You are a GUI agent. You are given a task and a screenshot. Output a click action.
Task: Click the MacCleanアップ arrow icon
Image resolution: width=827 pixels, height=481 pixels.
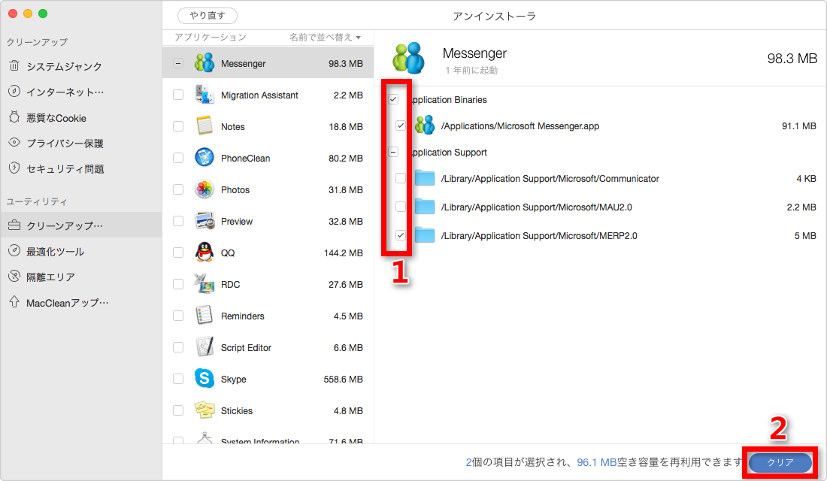14,301
